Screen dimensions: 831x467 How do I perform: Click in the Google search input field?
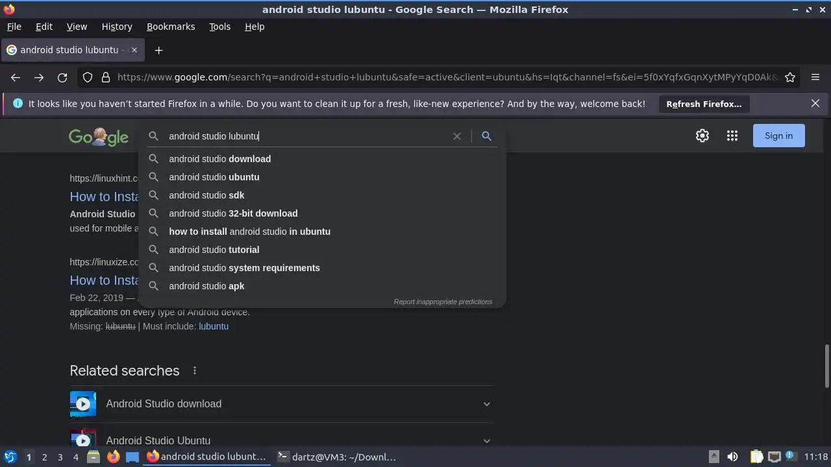(x=308, y=136)
